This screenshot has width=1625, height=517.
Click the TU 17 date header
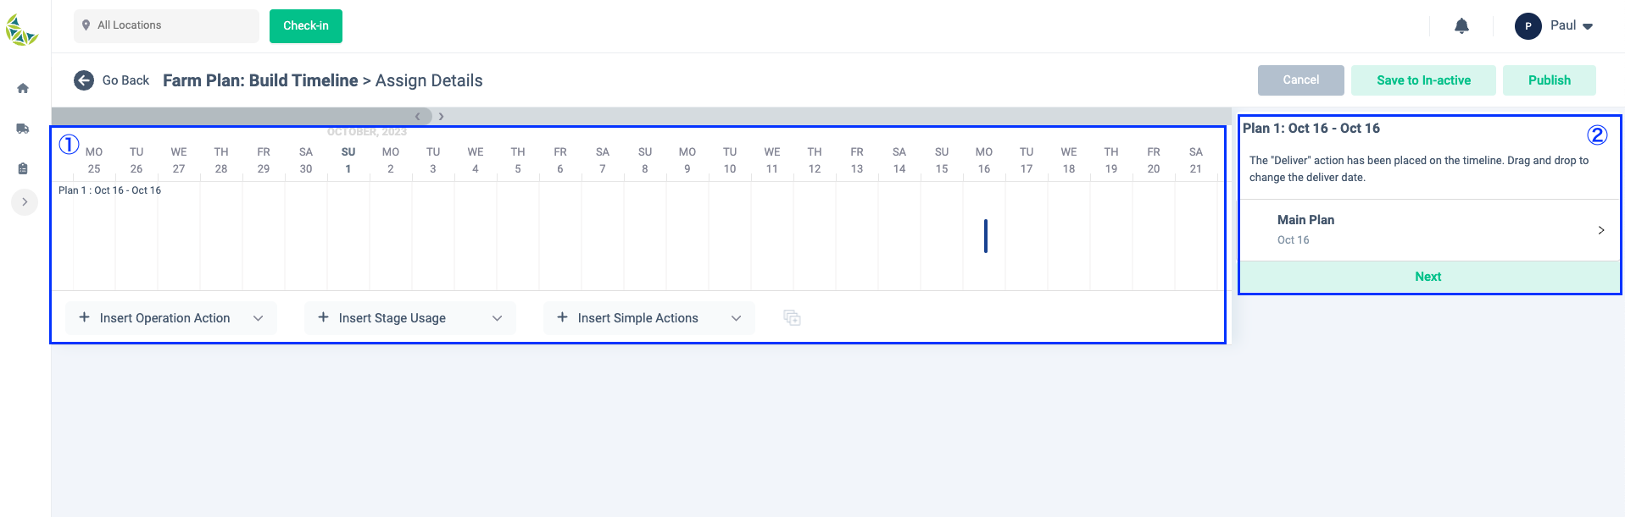click(1027, 160)
